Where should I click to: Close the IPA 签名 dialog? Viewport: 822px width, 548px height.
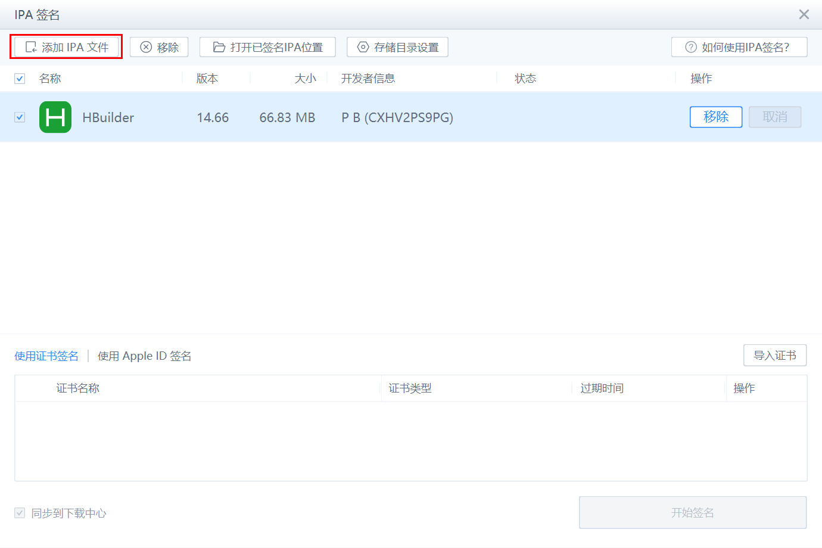coord(804,14)
